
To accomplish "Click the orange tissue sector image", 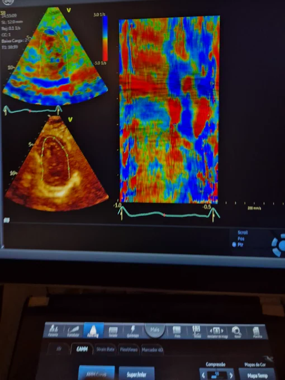I will pyautogui.click(x=56, y=163).
